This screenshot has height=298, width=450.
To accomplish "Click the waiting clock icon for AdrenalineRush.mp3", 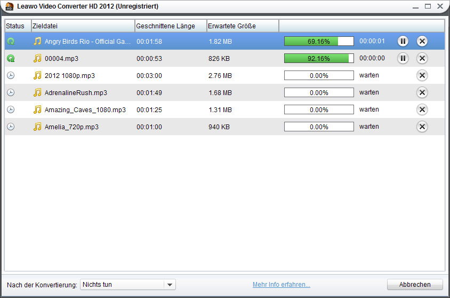I will coord(11,92).
